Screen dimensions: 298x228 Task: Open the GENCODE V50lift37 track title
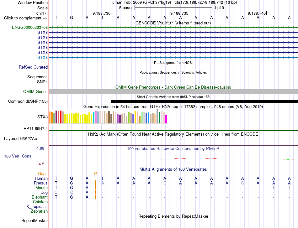pyautogui.click(x=173, y=23)
